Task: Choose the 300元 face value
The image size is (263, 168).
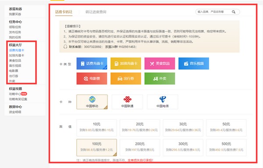Action: coord(183,147)
